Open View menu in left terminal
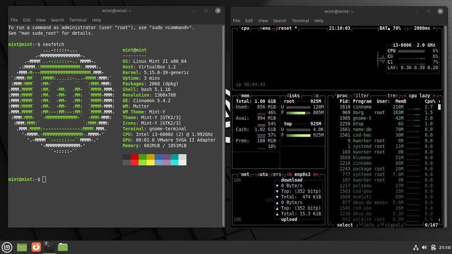The image size is (452, 254). [x=41, y=20]
